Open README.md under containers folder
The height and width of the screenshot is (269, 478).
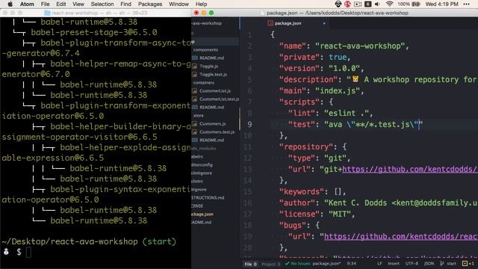pyautogui.click(x=211, y=108)
